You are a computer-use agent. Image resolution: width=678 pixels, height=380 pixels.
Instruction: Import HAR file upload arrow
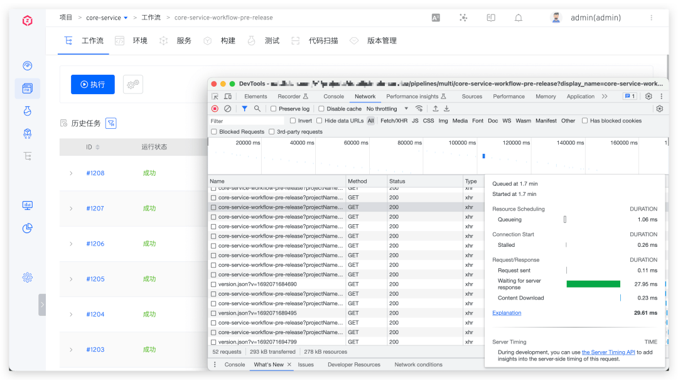(436, 109)
